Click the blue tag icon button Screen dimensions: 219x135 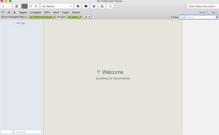(x=78, y=6)
